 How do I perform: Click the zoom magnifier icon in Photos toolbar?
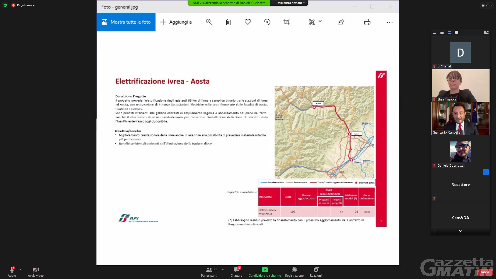coord(209,22)
